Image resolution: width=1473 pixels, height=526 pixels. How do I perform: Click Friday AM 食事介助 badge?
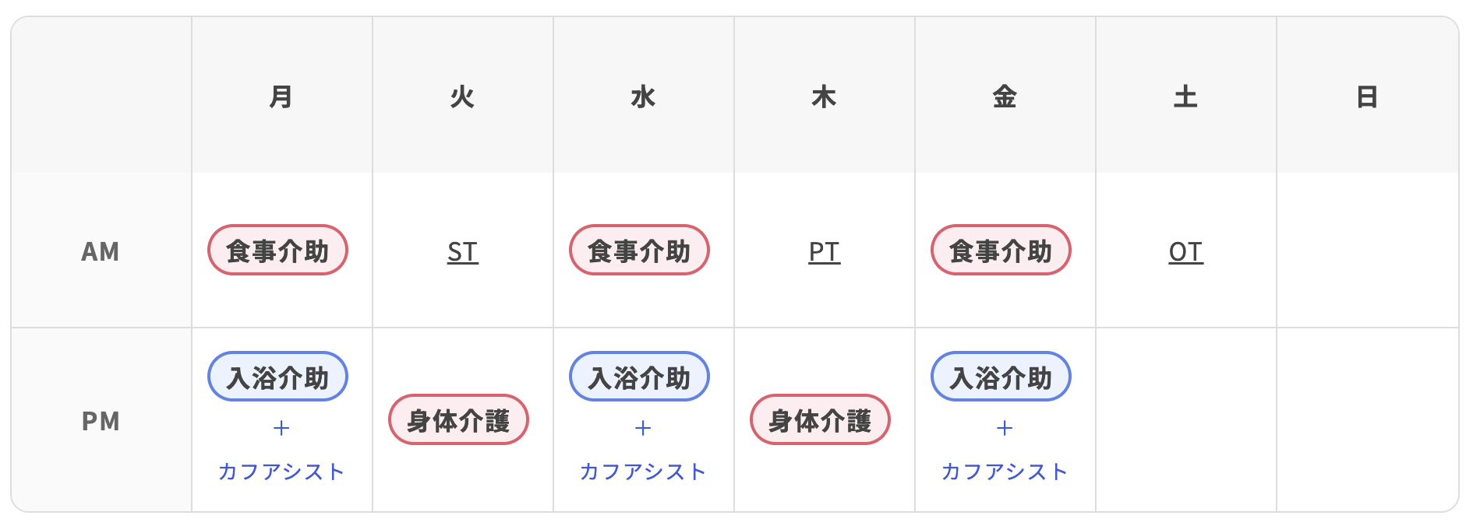(1001, 251)
